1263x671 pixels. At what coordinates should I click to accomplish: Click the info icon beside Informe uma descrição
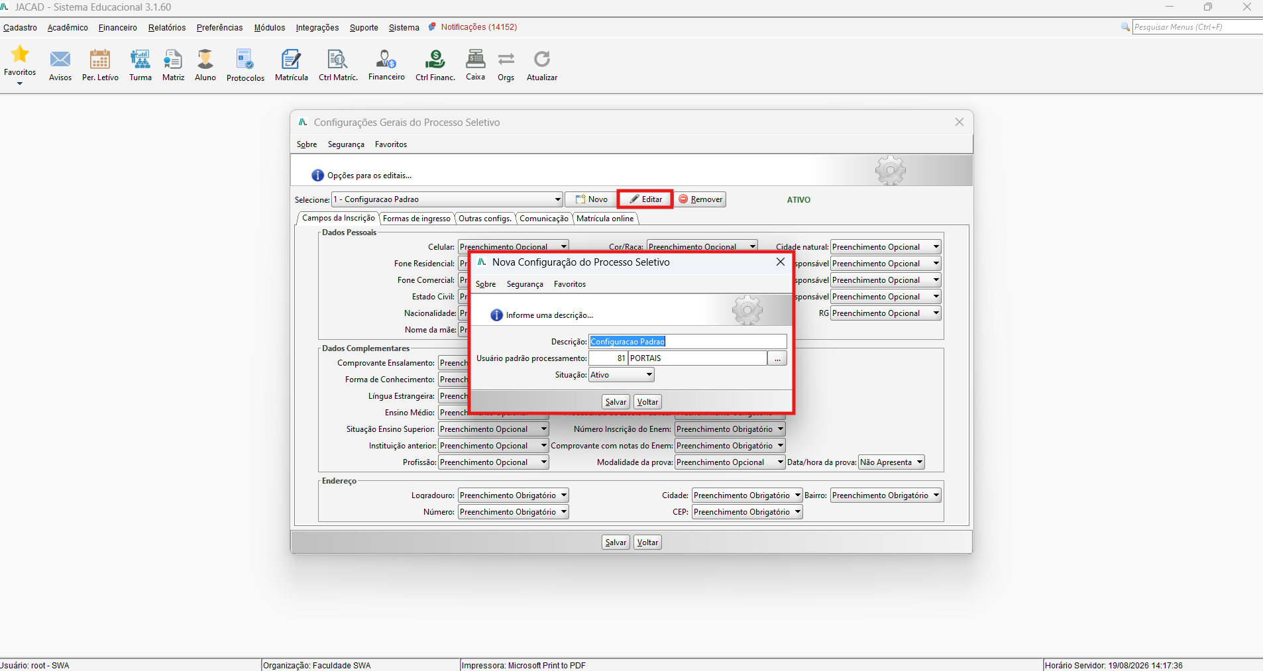click(x=497, y=315)
